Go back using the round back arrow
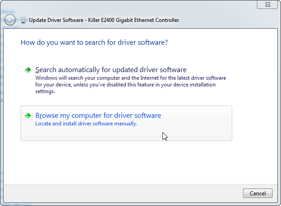 tap(10, 20)
